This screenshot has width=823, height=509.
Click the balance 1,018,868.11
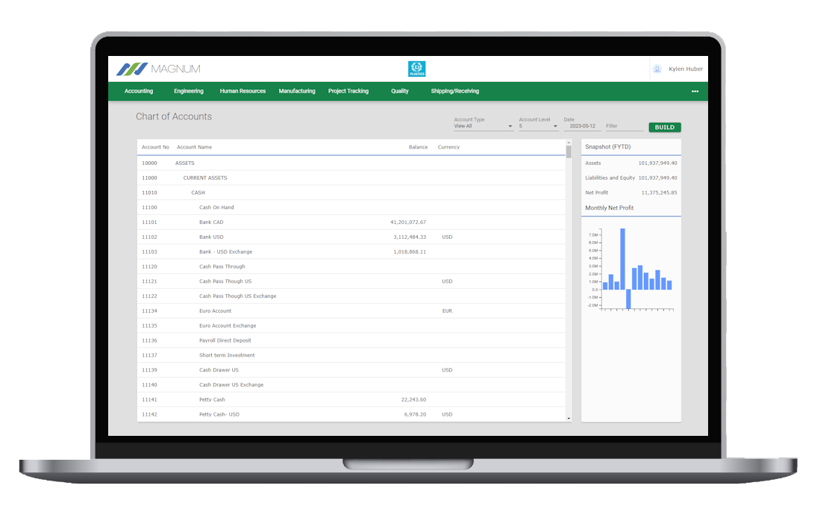tap(410, 252)
